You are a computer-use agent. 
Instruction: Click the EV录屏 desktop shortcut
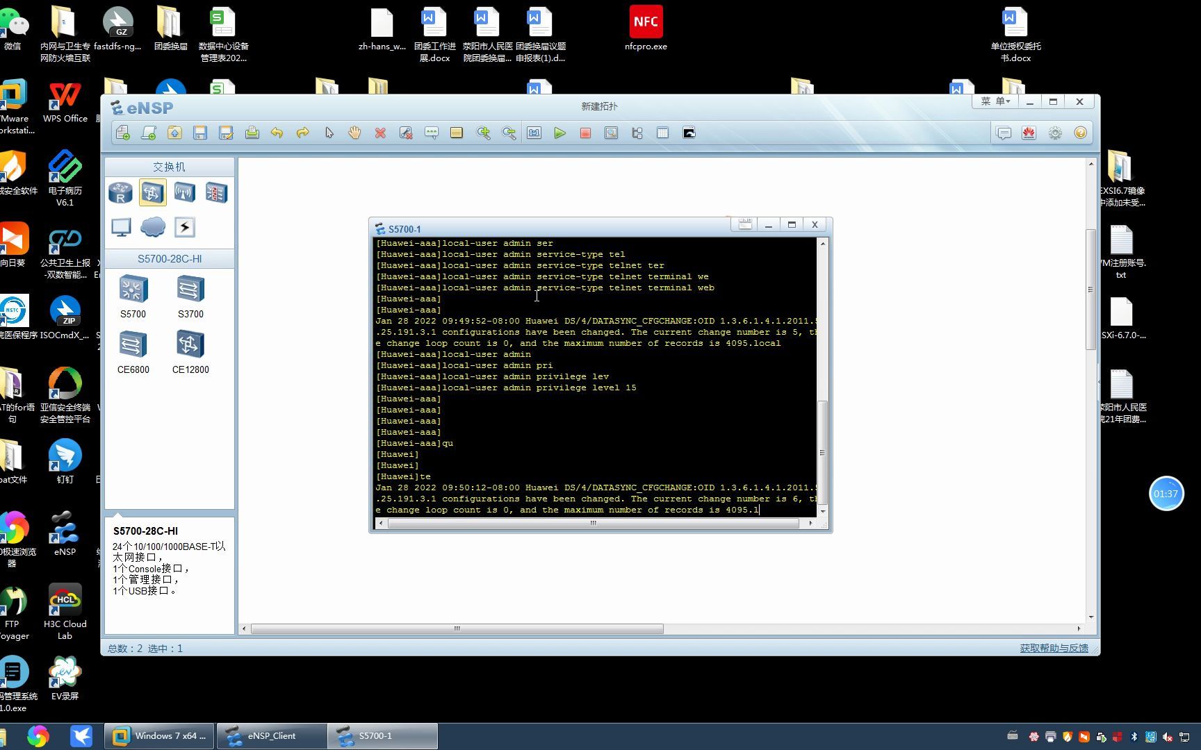pyautogui.click(x=65, y=678)
